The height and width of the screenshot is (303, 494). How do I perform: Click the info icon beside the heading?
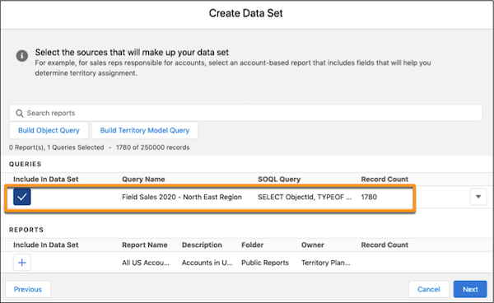pos(22,56)
